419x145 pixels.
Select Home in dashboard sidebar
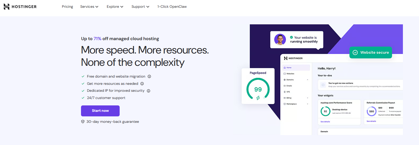pos(296,68)
